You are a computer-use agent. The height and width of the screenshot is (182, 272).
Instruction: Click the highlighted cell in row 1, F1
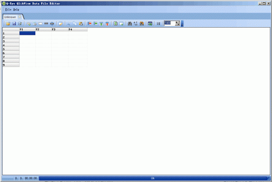27,33
